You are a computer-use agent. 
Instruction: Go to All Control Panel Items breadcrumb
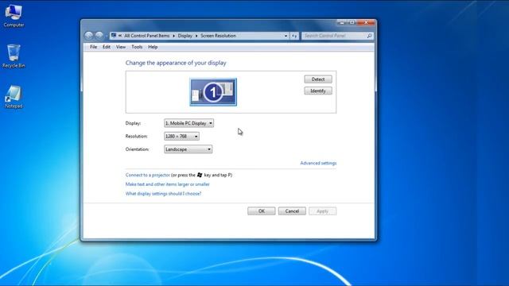[146, 36]
